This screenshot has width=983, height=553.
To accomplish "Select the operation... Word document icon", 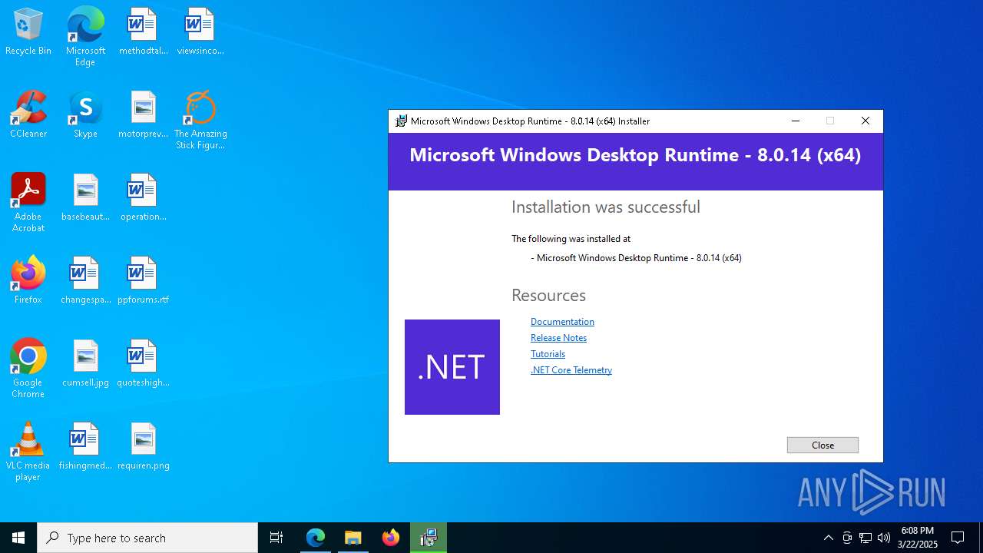I will click(x=143, y=197).
